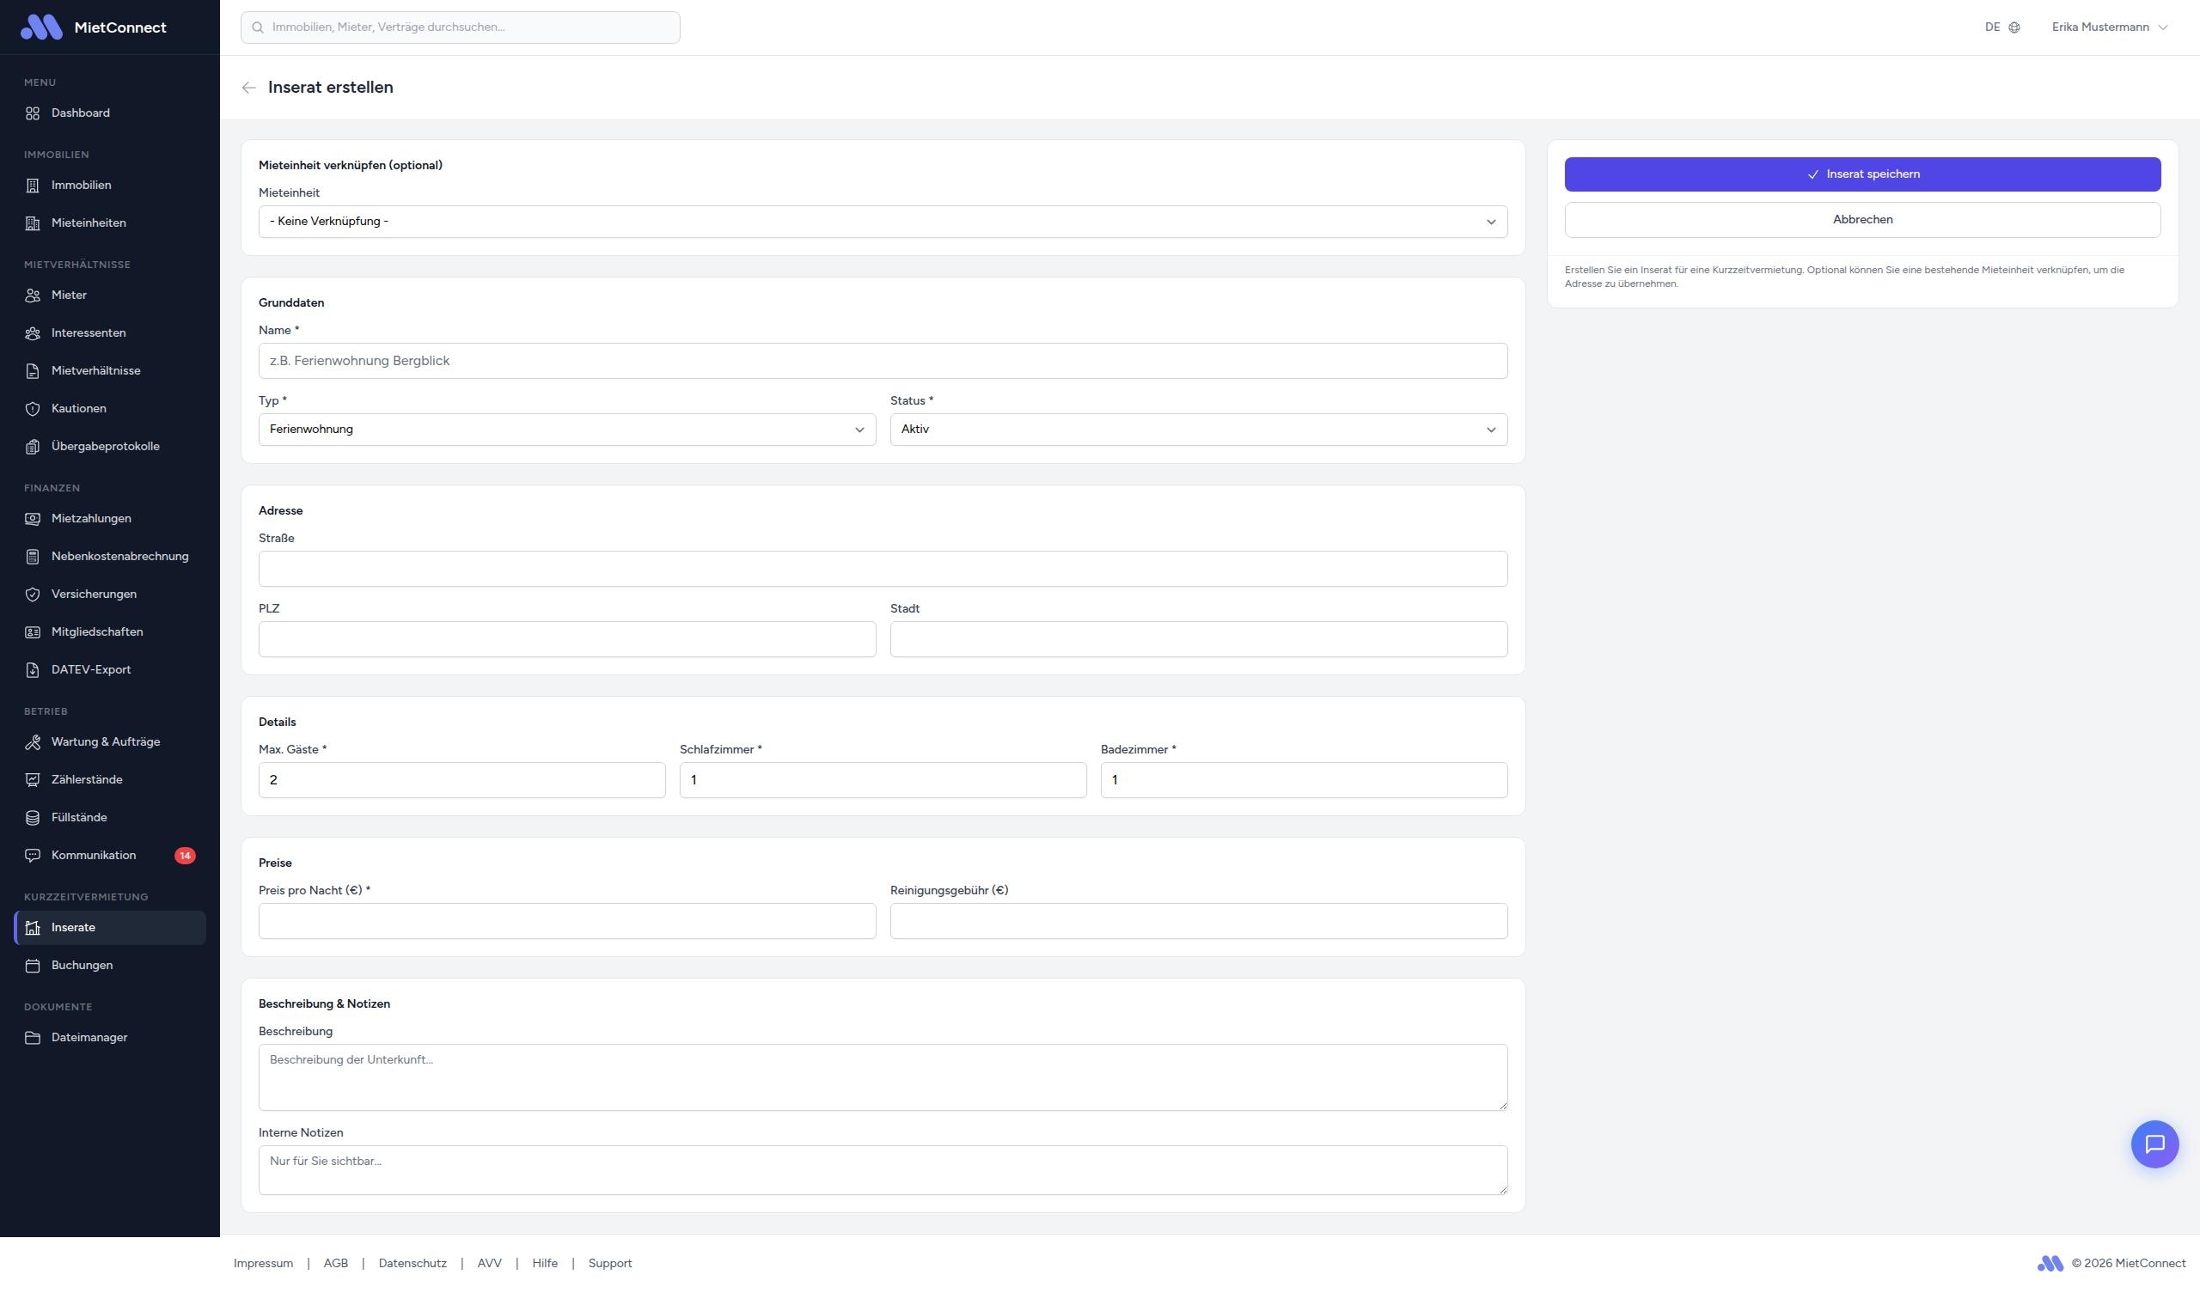Open the Nebenkostenabrechnung menu item

(119, 556)
